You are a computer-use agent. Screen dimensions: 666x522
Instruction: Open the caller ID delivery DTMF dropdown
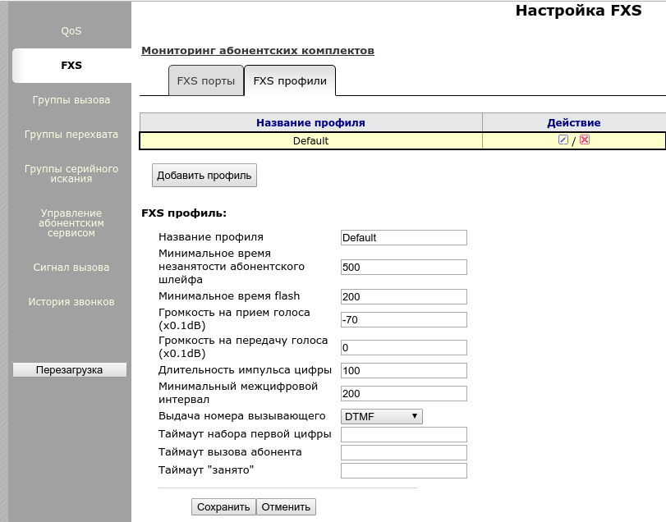pos(381,416)
